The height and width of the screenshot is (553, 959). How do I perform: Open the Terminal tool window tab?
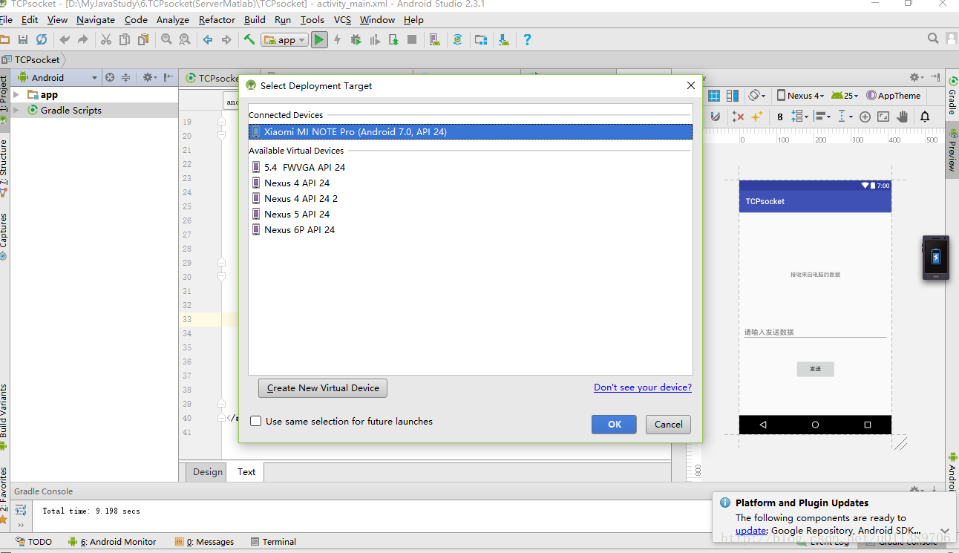tap(273, 542)
